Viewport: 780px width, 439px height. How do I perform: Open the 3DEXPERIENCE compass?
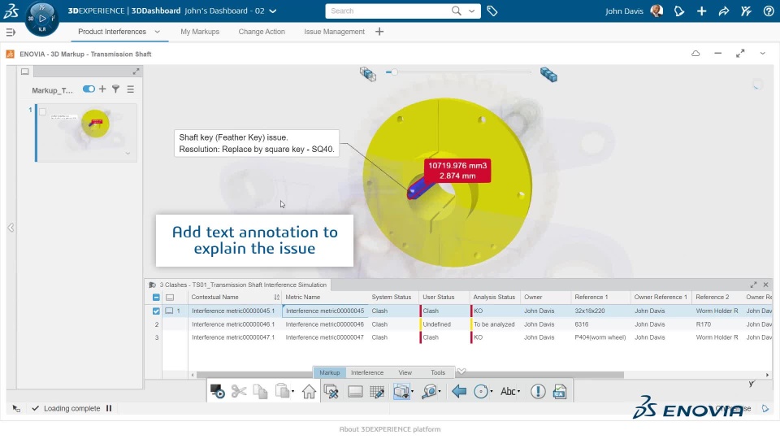pyautogui.click(x=41, y=19)
